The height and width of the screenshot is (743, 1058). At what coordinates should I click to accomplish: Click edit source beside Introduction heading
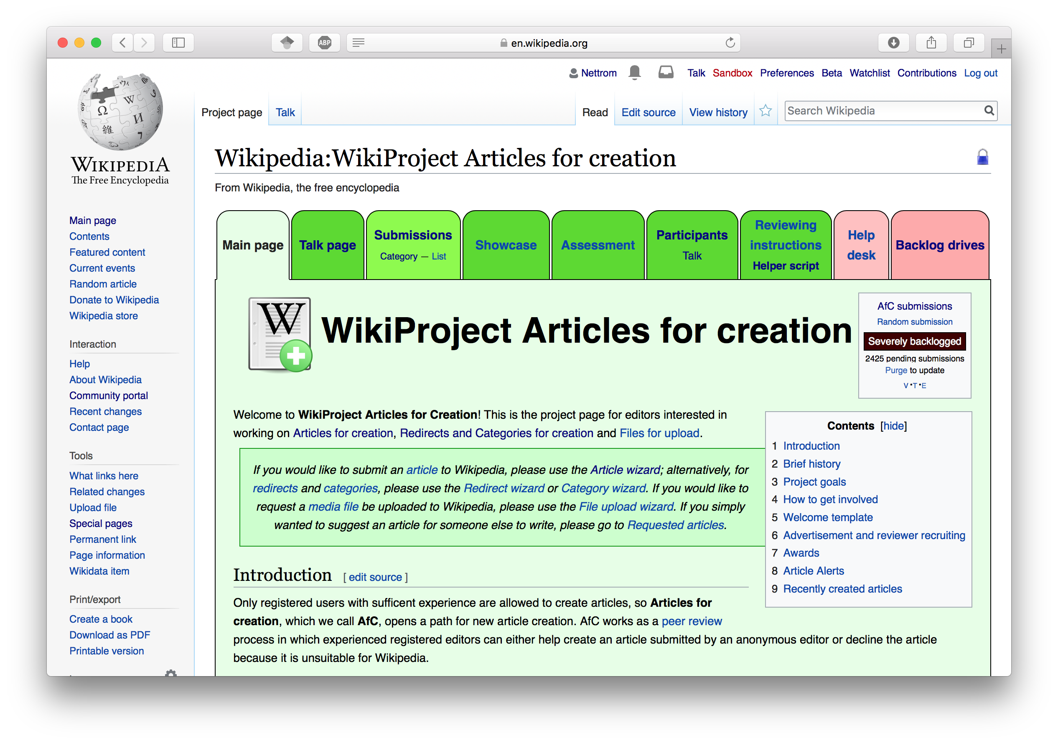point(375,578)
